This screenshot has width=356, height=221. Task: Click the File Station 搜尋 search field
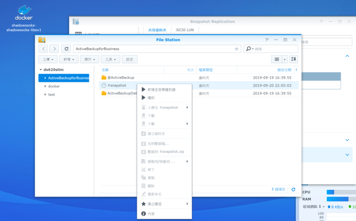[x=271, y=49]
